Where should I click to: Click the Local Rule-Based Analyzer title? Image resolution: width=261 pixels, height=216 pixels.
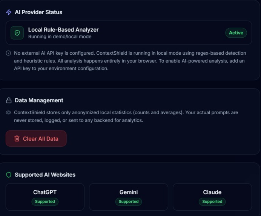[x=63, y=30]
